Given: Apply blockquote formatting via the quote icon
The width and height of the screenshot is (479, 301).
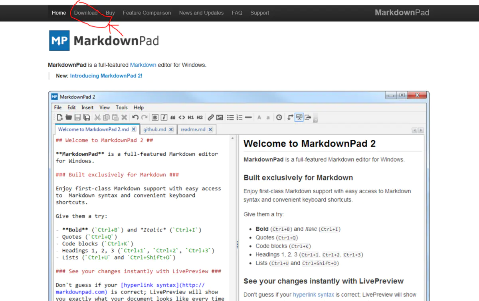Looking at the screenshot, I should click(x=172, y=117).
